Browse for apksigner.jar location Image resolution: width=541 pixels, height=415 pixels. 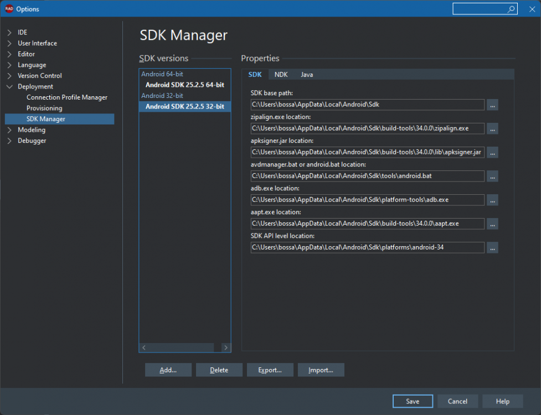point(492,152)
